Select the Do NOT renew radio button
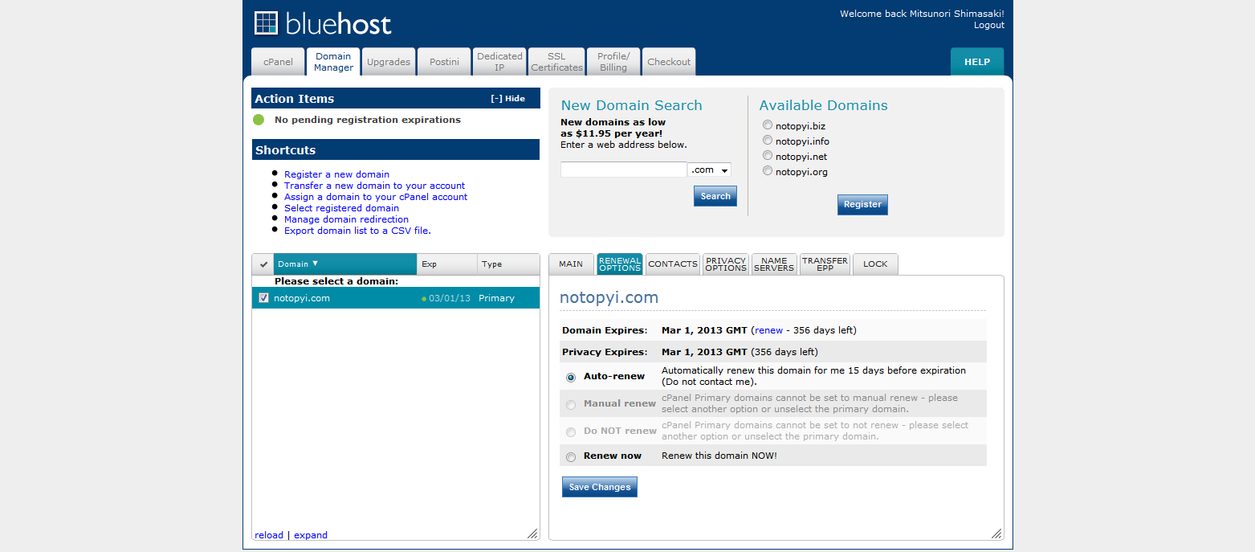Screen dimensions: 1255x552 tap(571, 431)
